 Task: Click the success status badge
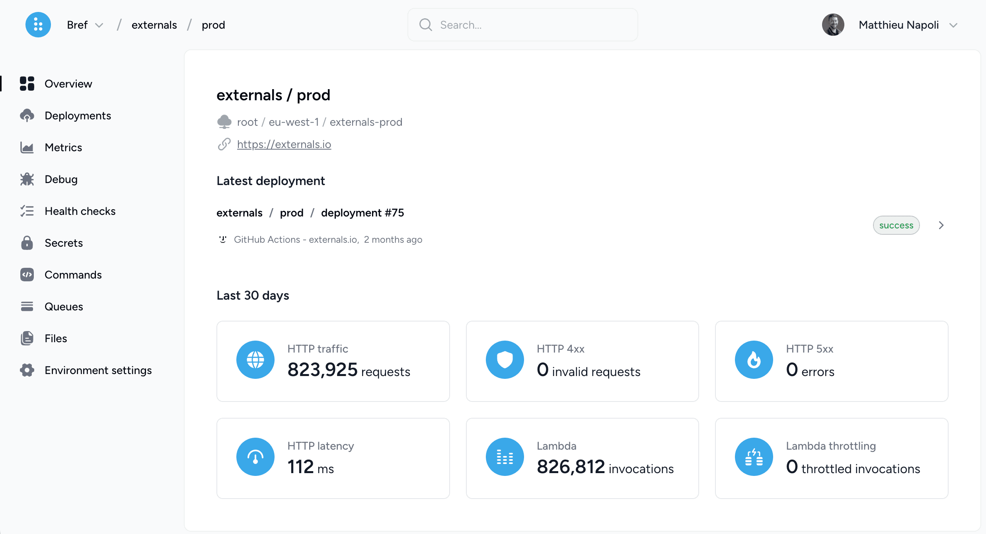896,225
